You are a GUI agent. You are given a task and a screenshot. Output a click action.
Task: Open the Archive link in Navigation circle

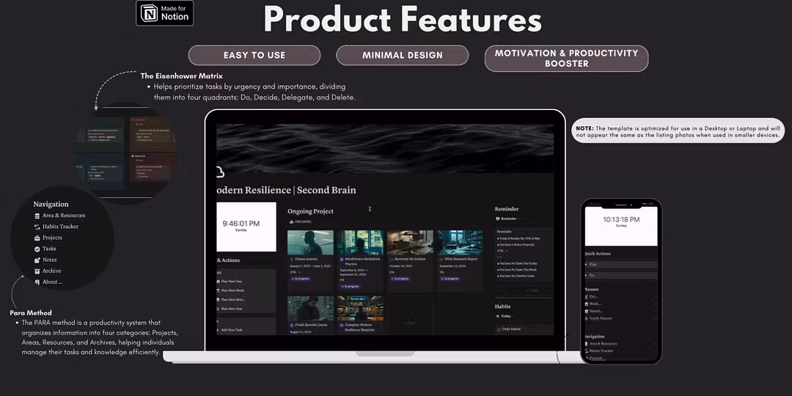(51, 271)
